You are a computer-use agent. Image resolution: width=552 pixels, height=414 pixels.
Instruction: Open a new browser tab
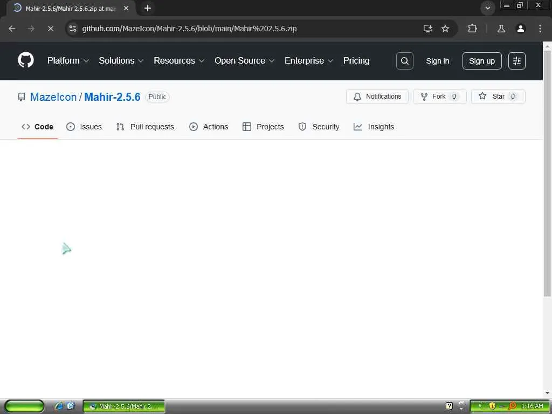(148, 8)
